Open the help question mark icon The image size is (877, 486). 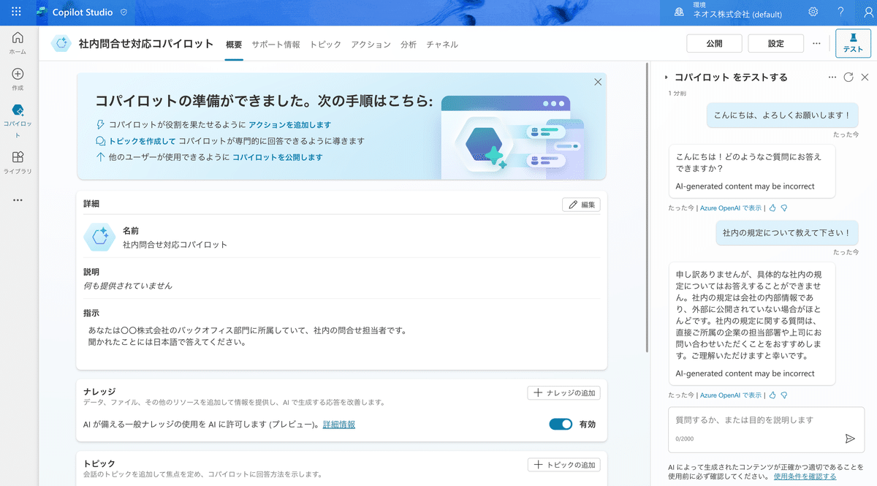840,12
